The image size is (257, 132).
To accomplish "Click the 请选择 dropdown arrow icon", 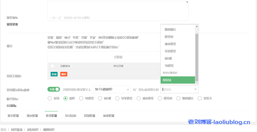I will click(196, 89).
